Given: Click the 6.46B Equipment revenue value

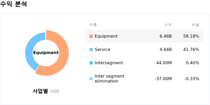Looking at the screenshot, I should [x=166, y=36].
